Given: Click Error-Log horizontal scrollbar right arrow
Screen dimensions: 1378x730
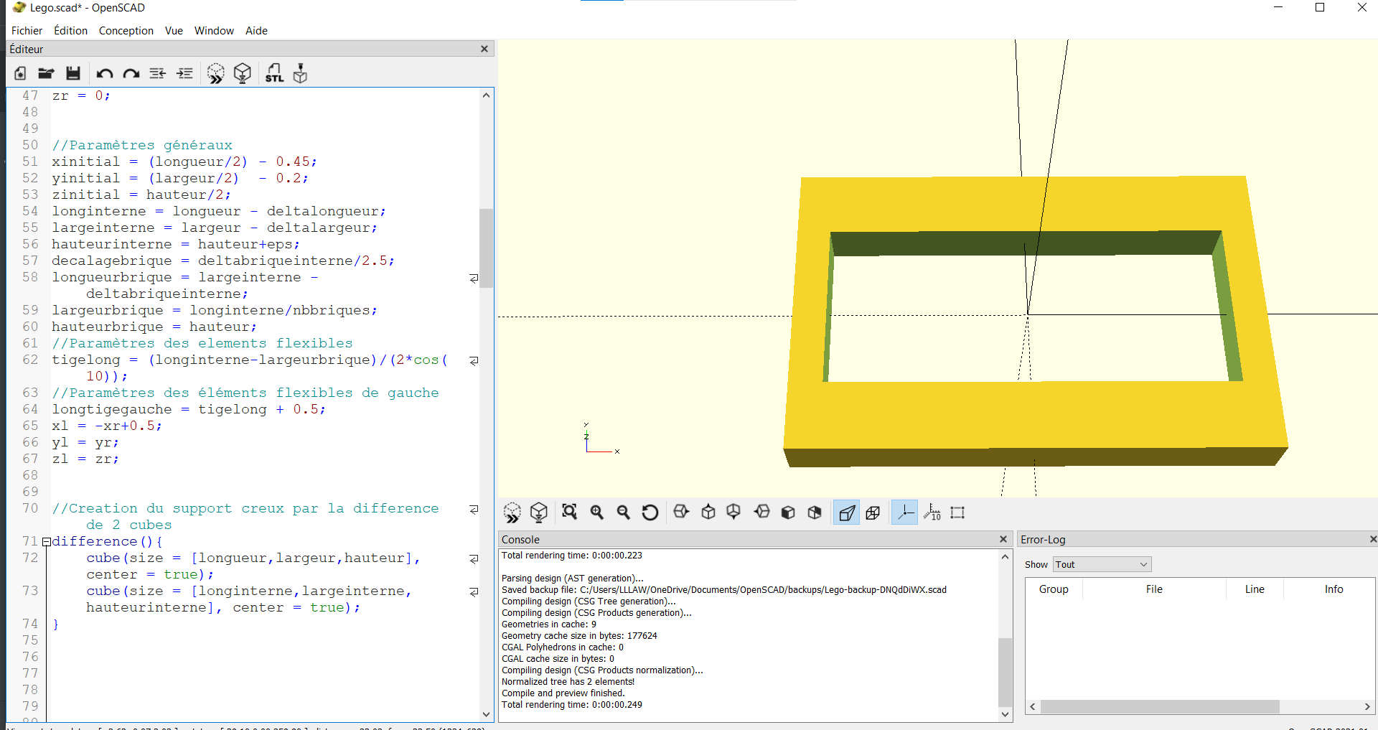Looking at the screenshot, I should (1367, 707).
